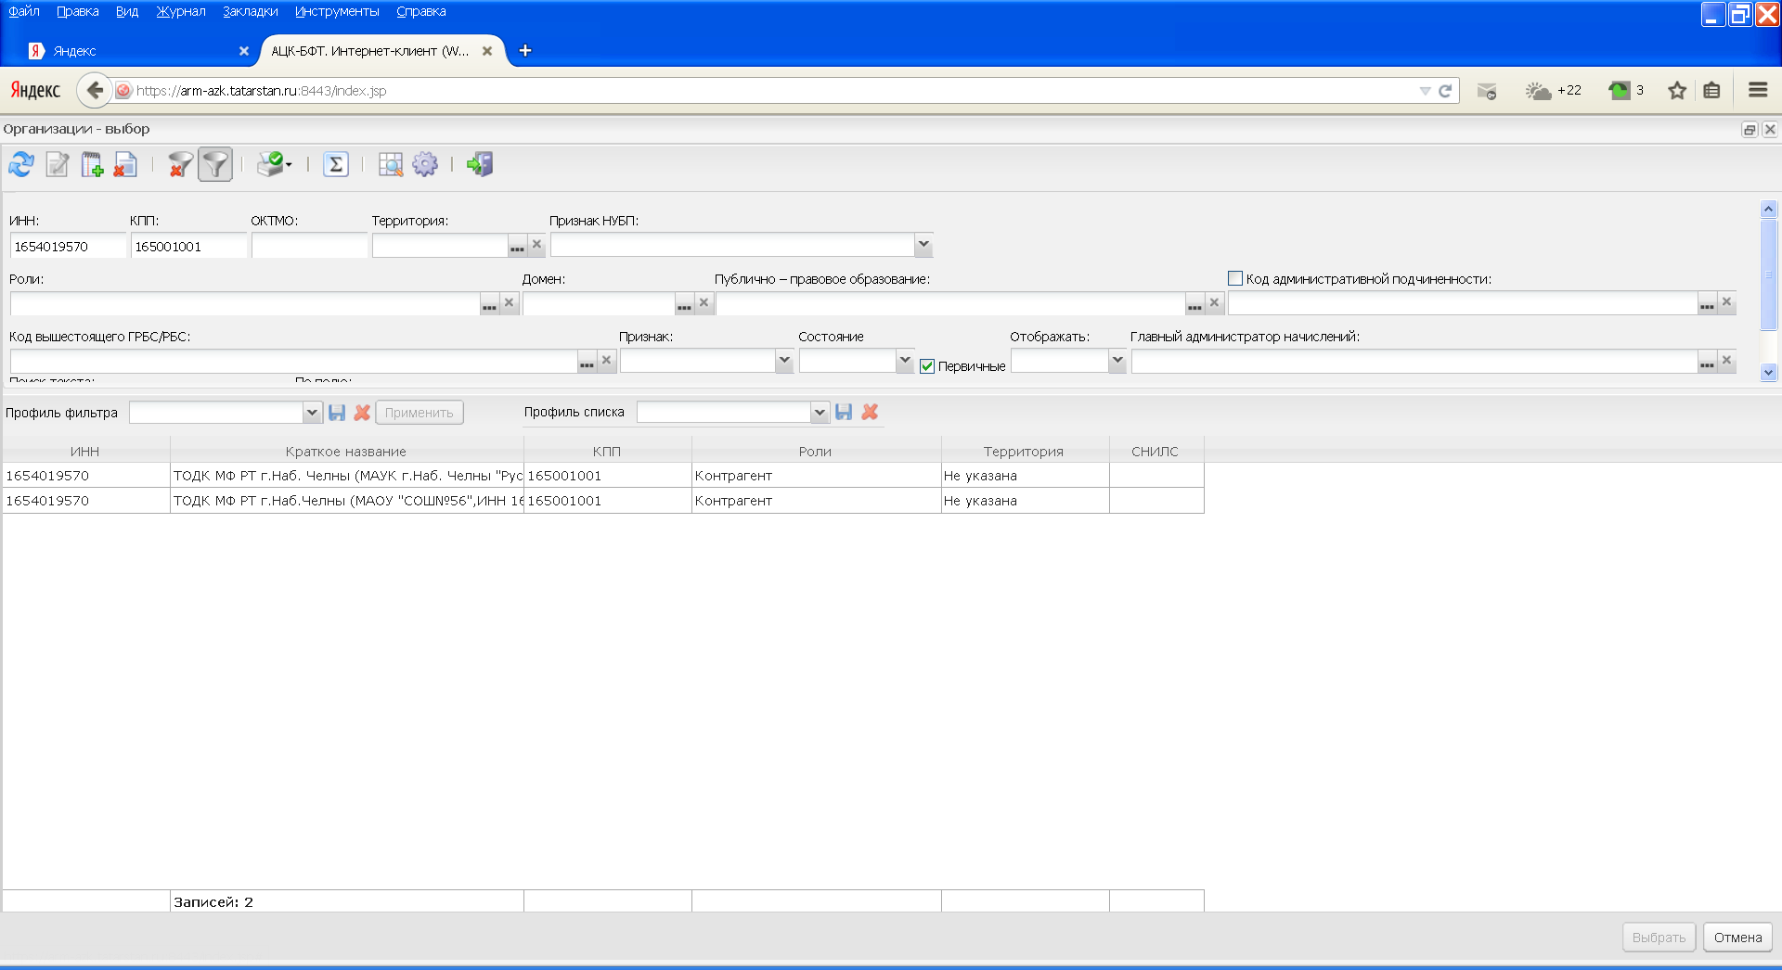
Task: Click the create new record icon
Action: [91, 165]
